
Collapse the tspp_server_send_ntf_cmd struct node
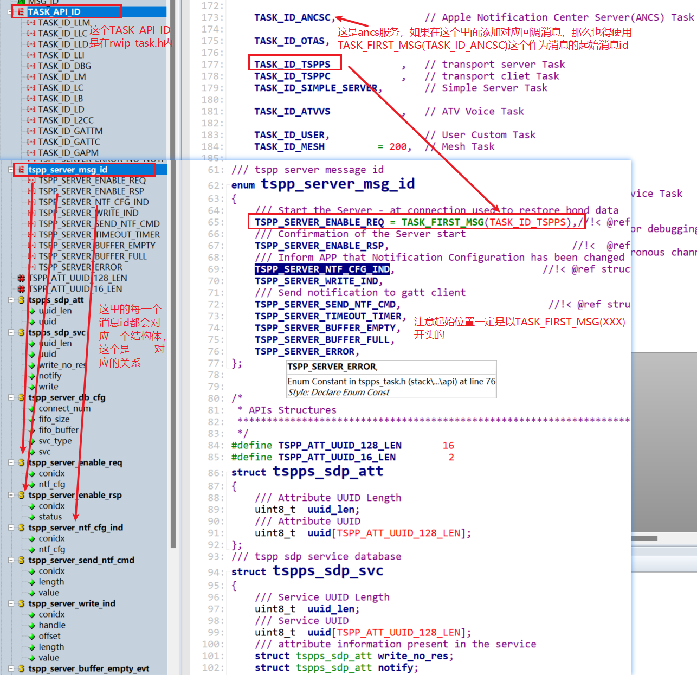pyautogui.click(x=11, y=560)
